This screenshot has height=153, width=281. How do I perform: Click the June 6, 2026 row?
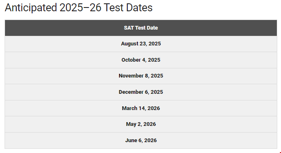coord(141,140)
